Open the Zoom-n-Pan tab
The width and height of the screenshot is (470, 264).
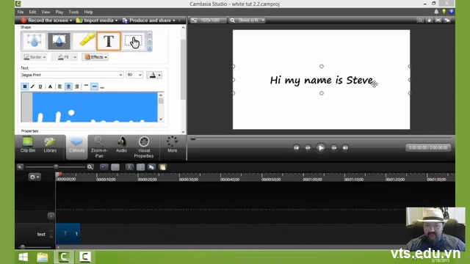[99, 147]
